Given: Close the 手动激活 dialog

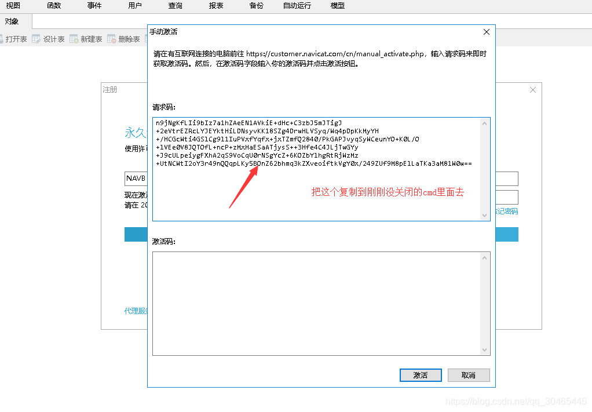Looking at the screenshot, I should (487, 32).
